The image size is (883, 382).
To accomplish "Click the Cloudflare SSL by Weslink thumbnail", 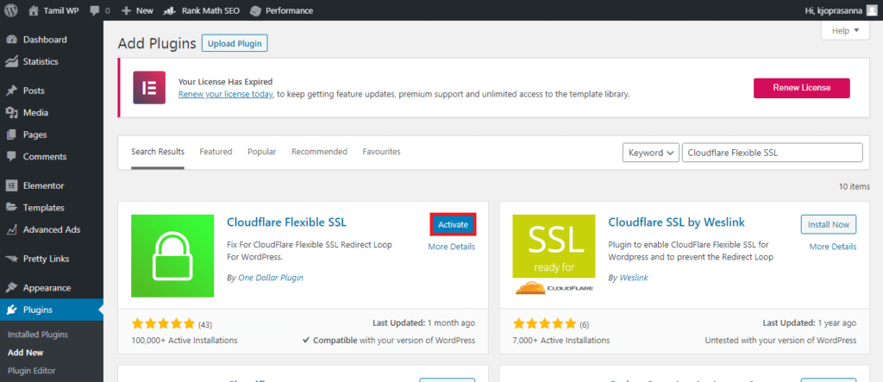I will [x=554, y=255].
